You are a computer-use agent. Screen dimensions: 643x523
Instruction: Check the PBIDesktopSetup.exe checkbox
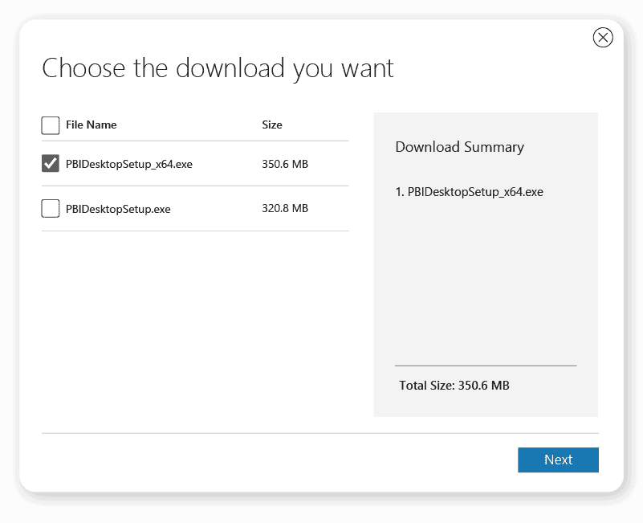pos(51,209)
